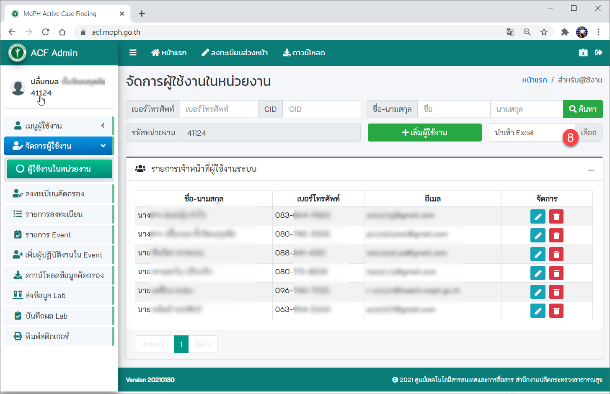
Task: Click the trash icon in third row
Action: click(x=556, y=254)
